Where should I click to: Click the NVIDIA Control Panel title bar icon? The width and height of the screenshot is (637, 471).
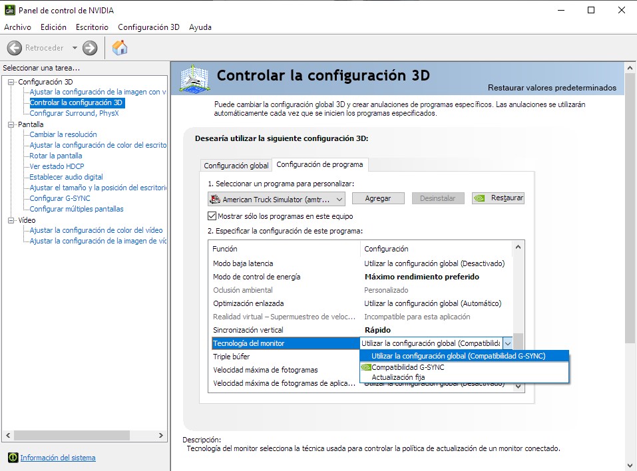point(10,10)
